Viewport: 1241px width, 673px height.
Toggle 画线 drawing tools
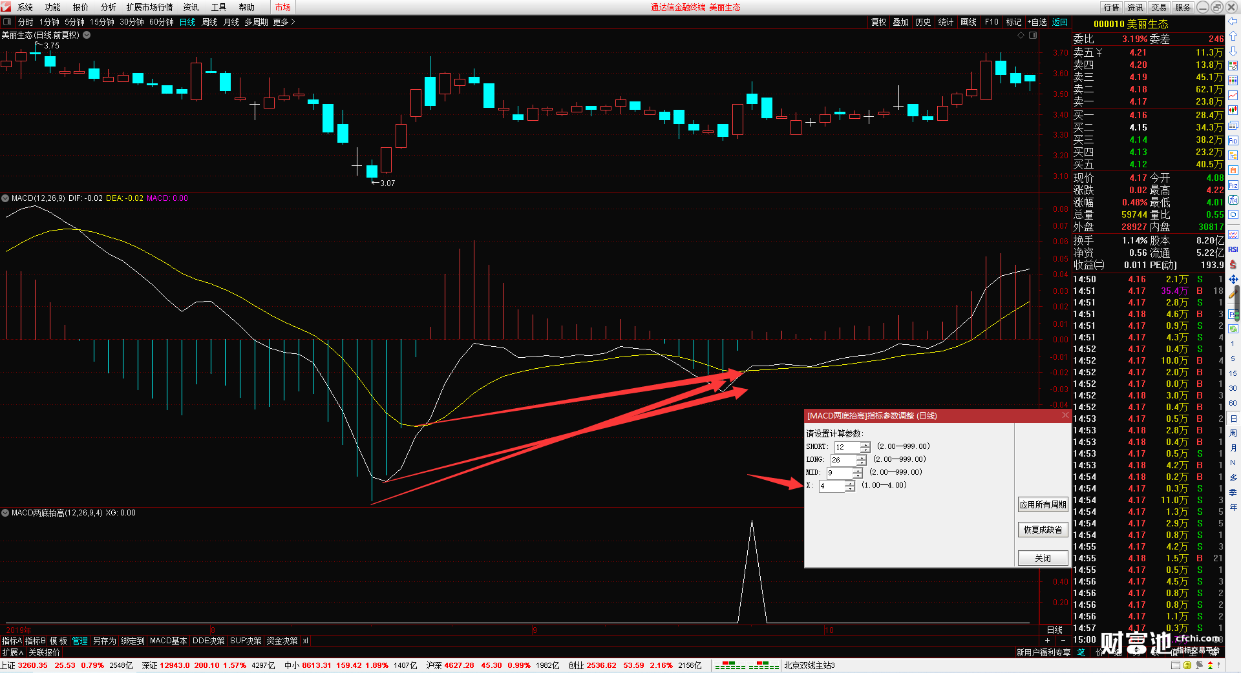[x=969, y=22]
